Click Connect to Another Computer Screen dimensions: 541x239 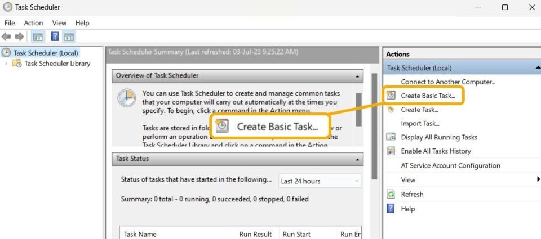pyautogui.click(x=447, y=82)
